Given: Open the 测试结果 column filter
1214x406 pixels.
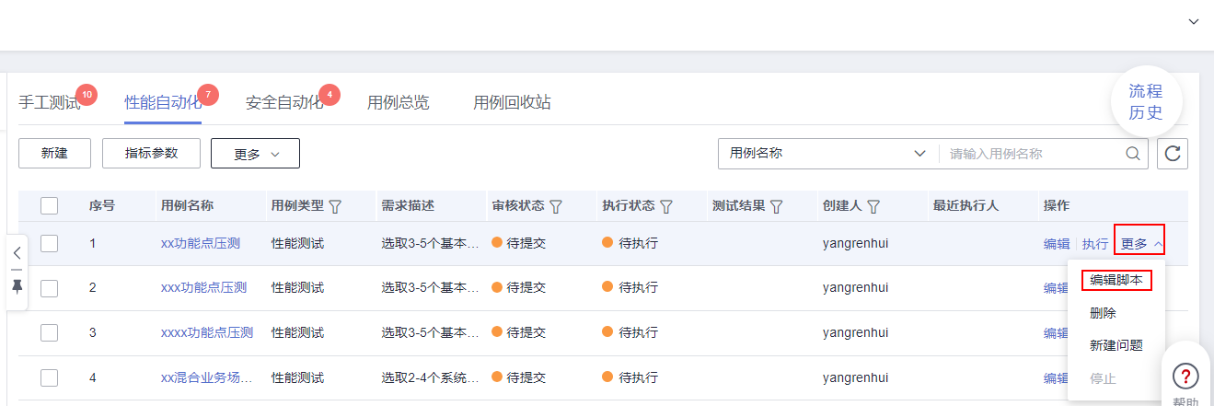Looking at the screenshot, I should [777, 206].
